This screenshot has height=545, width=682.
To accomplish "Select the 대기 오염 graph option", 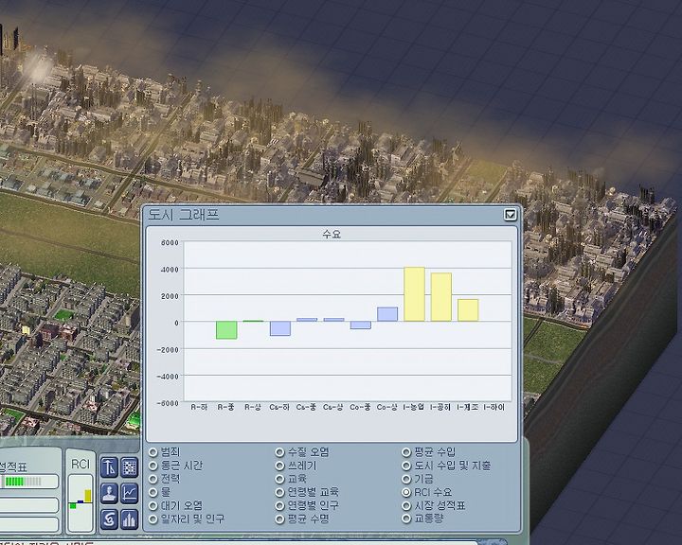I will 153,506.
